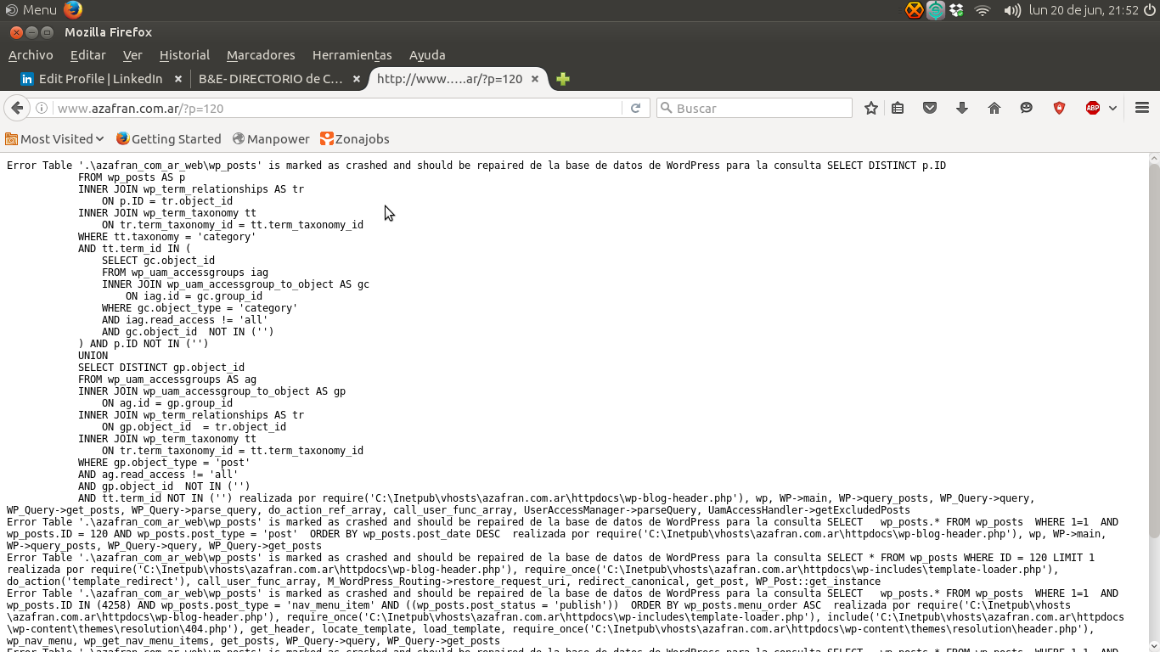Close the Firefox window with the red button

click(x=16, y=32)
